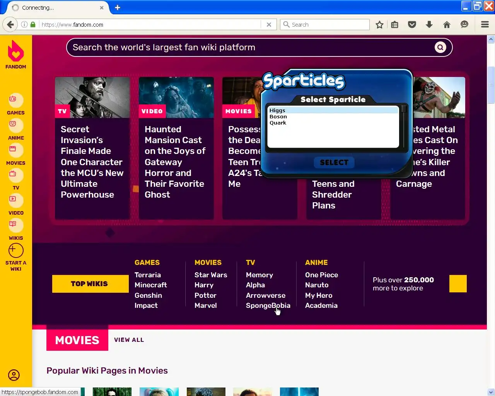Open the Genshin Impact wiki link
The width and height of the screenshot is (495, 396).
(148, 300)
